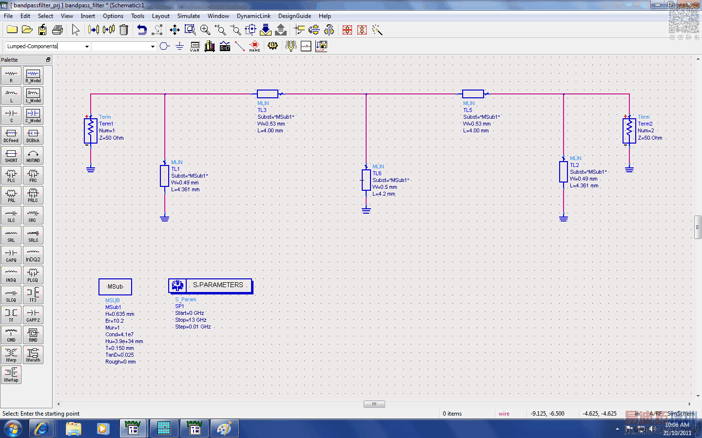The width and height of the screenshot is (702, 438).
Task: Open the Simulate menu
Action: click(188, 16)
